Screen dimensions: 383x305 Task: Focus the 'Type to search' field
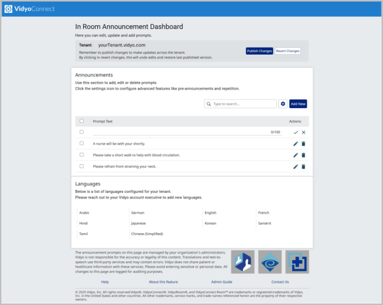point(244,104)
